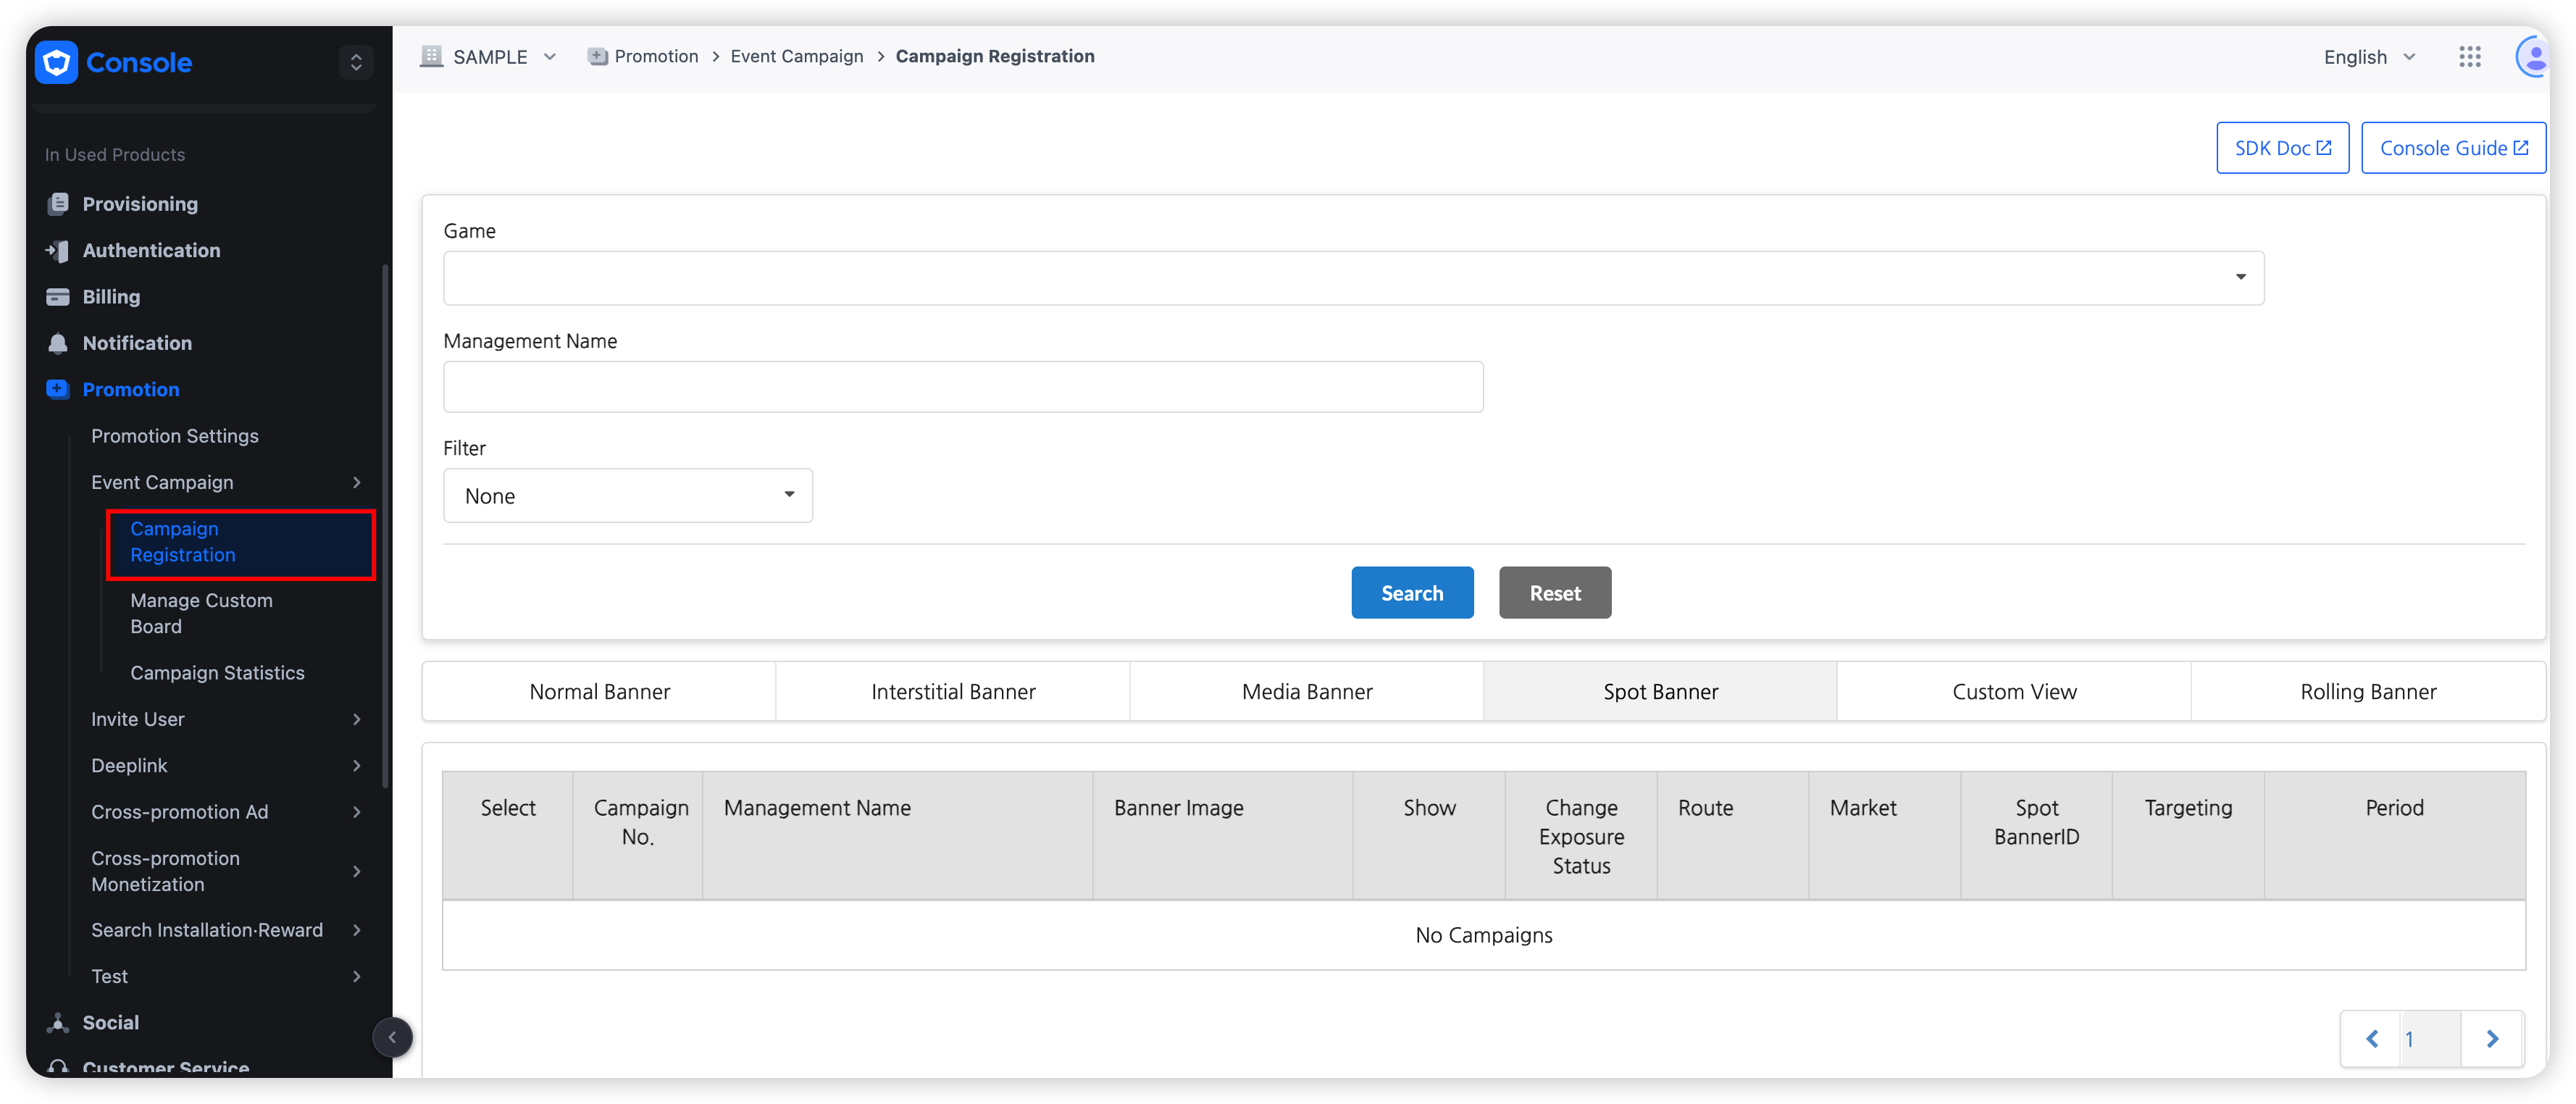Collapse the sidebar with round arrow button

tap(392, 1037)
